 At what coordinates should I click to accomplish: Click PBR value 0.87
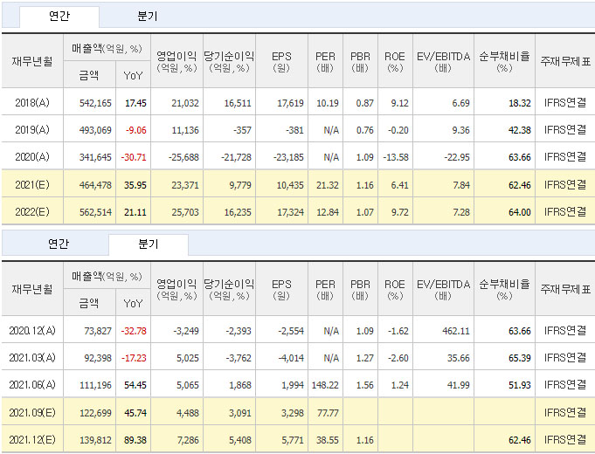click(365, 103)
